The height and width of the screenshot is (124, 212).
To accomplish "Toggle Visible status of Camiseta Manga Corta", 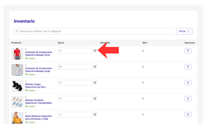I will tap(30, 59).
